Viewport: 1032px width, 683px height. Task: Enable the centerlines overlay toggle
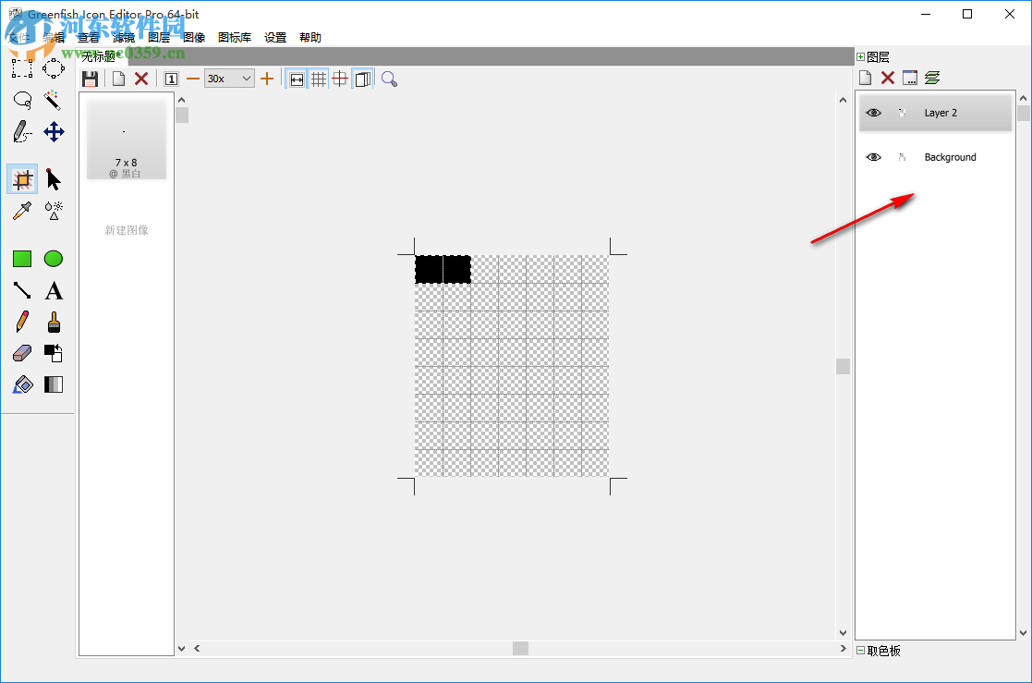click(341, 79)
